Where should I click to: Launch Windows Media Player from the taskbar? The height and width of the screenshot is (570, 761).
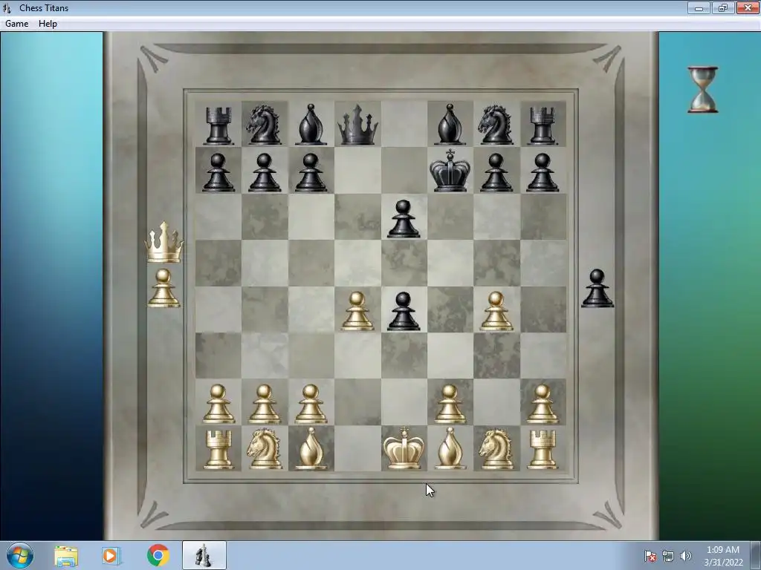(x=111, y=556)
